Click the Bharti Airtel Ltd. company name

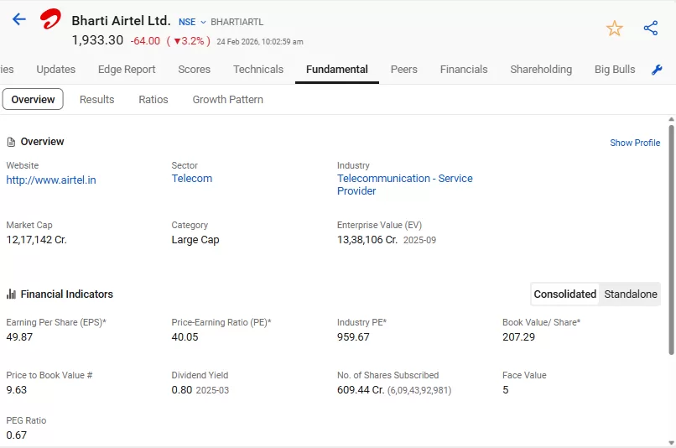tap(121, 21)
